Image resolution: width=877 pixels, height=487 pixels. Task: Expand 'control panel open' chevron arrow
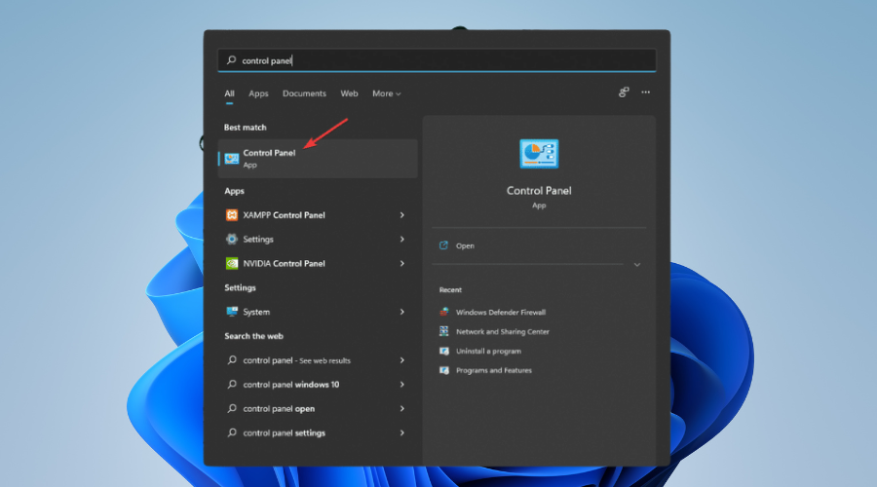tap(402, 409)
